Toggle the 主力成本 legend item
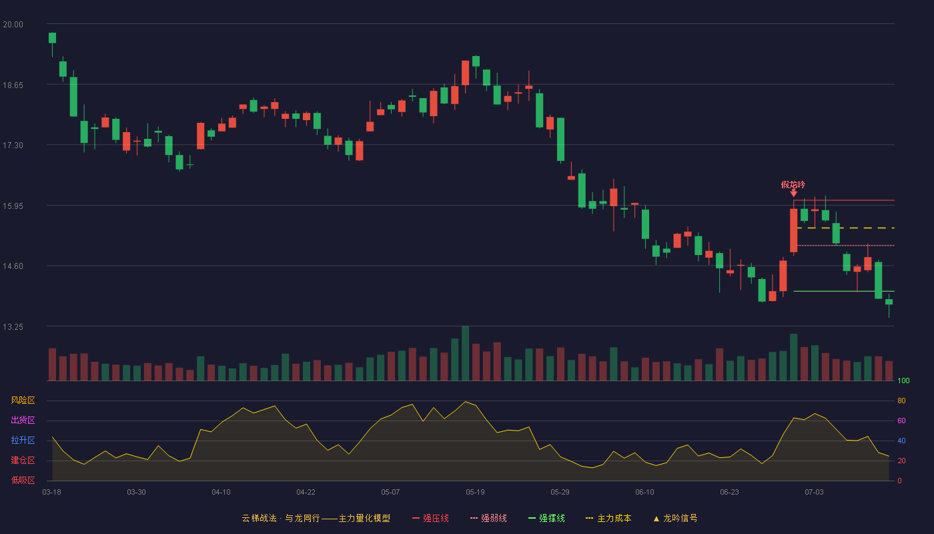This screenshot has height=534, width=934. 608,518
